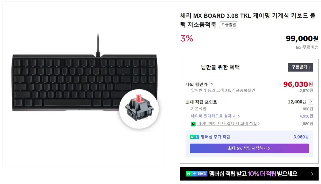The image size is (321, 184).
Task: Open the 멤버십 적립 받고 10% banner
Action: coord(249,174)
